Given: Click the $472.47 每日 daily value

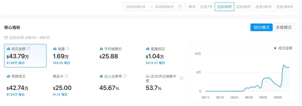Looking at the screenshot, I should 155,63.
